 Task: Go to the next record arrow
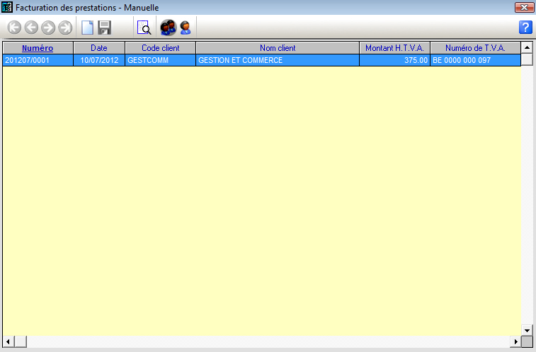coord(48,28)
